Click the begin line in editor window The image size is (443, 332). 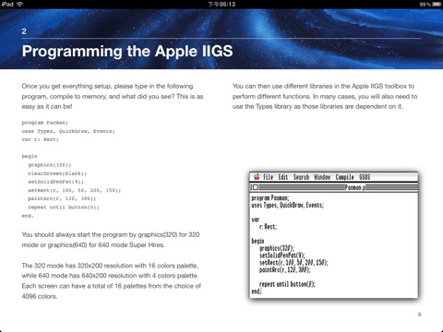coord(257,241)
